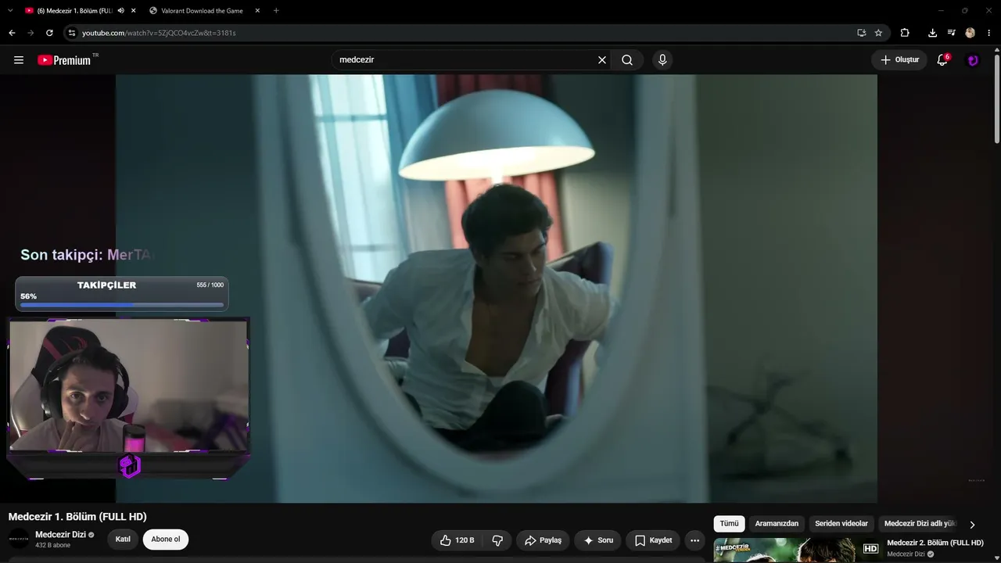Image resolution: width=1001 pixels, height=563 pixels.
Task: Open a new browser tab
Action: [276, 11]
